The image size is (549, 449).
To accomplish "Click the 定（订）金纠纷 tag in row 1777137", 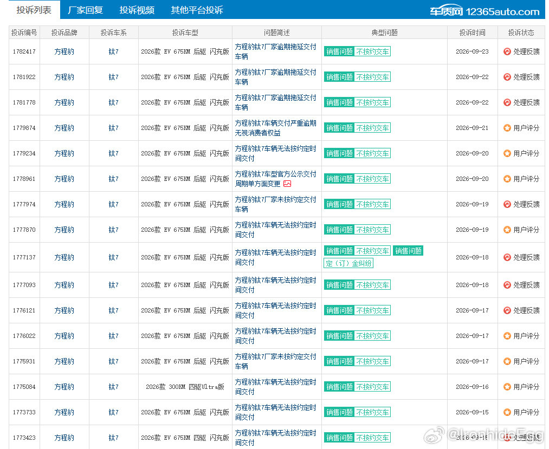I will click(348, 263).
